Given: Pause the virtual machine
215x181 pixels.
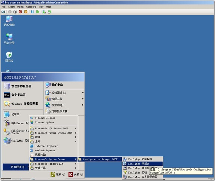Looking at the screenshot, I should tap(32, 12).
